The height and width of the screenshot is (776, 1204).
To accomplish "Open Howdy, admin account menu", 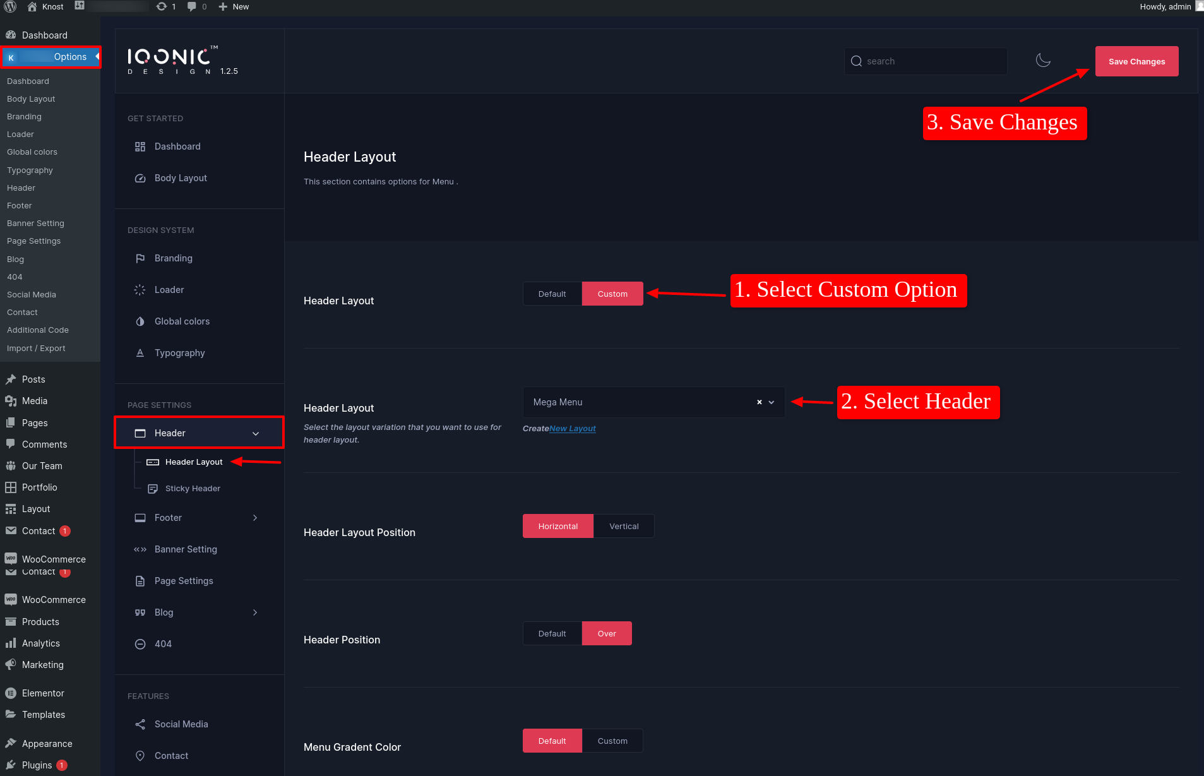I will coord(1165,6).
